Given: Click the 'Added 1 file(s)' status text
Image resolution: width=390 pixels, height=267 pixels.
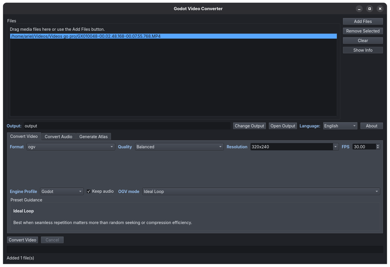Looking at the screenshot, I should (20, 258).
